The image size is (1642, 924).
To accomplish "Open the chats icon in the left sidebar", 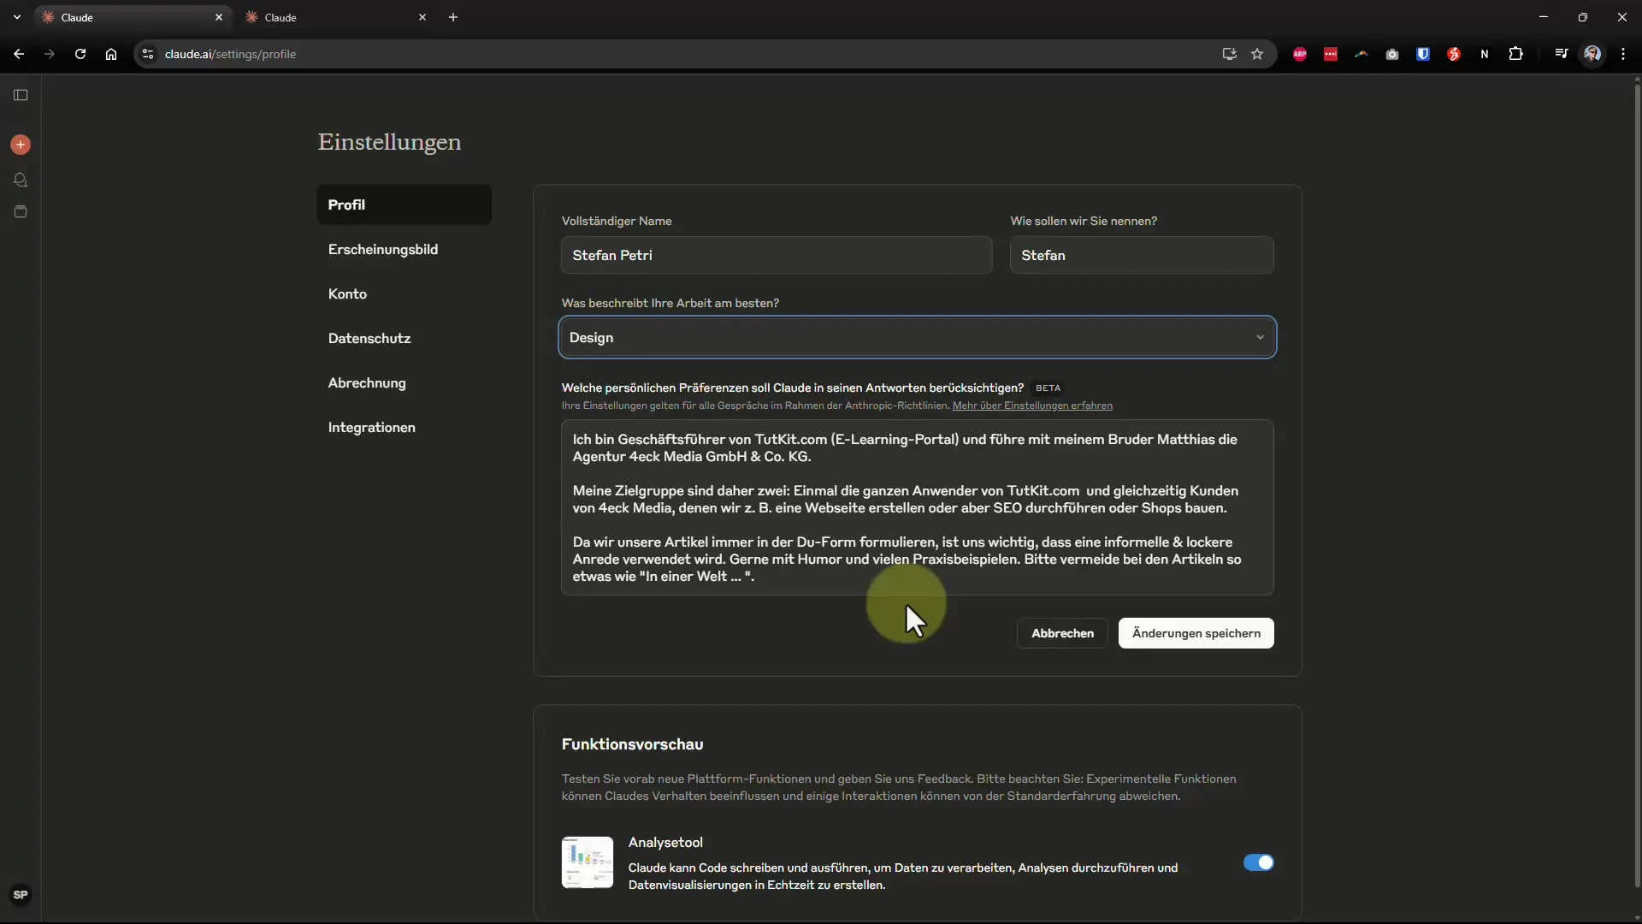I will (21, 180).
